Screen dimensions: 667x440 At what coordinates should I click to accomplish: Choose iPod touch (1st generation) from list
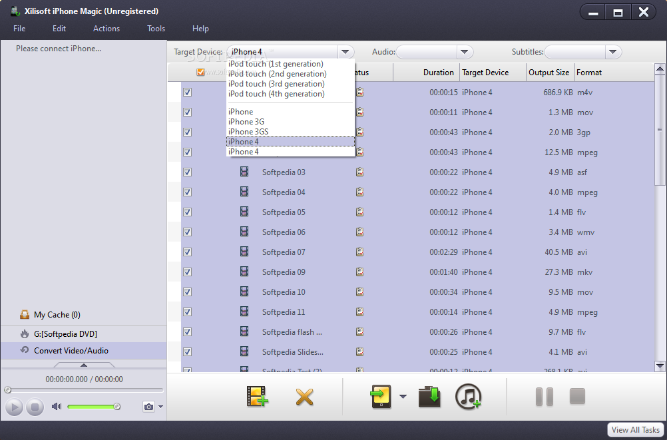click(276, 64)
